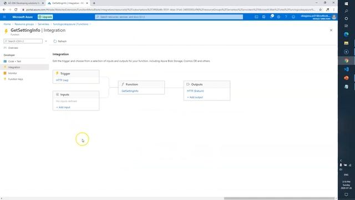Open the HTTP (req) trigger link
The width and height of the screenshot is (355, 200).
(62, 80)
